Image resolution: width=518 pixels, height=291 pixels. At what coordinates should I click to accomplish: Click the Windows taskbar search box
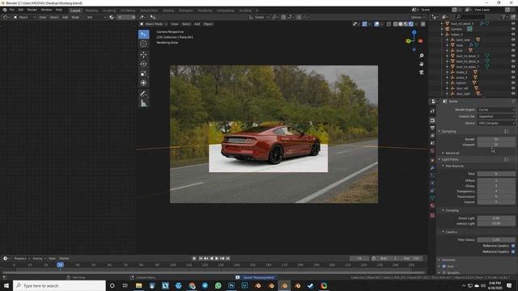tap(59, 285)
